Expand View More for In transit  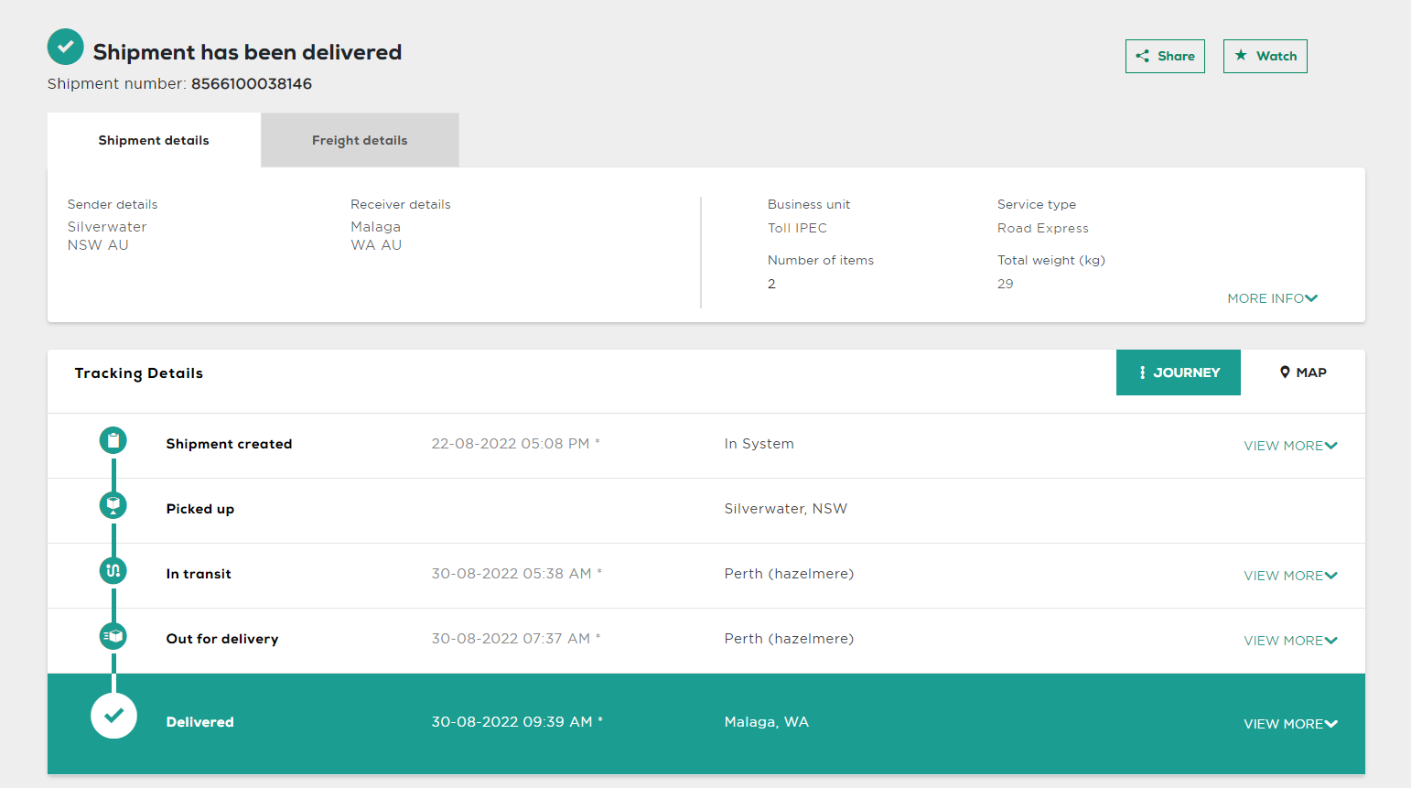coord(1290,576)
